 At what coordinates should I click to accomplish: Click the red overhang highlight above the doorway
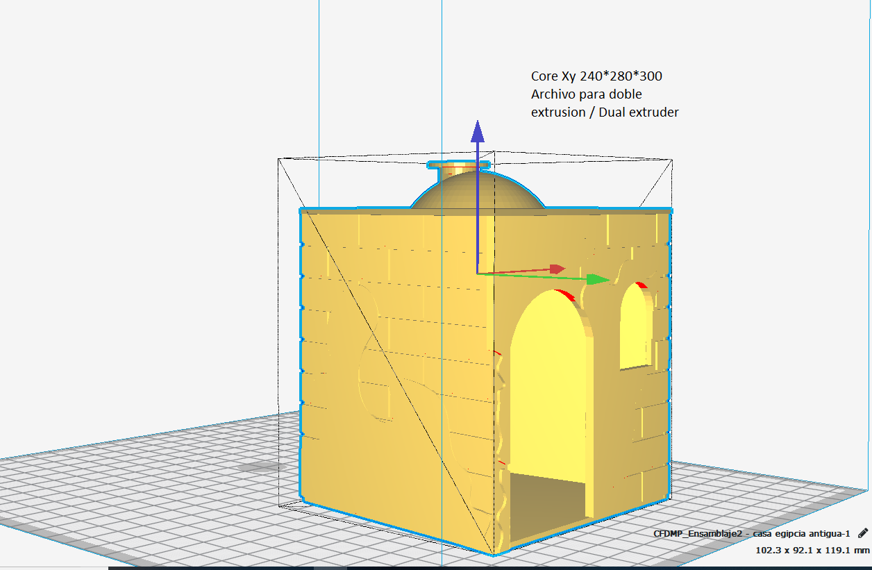[x=566, y=296]
